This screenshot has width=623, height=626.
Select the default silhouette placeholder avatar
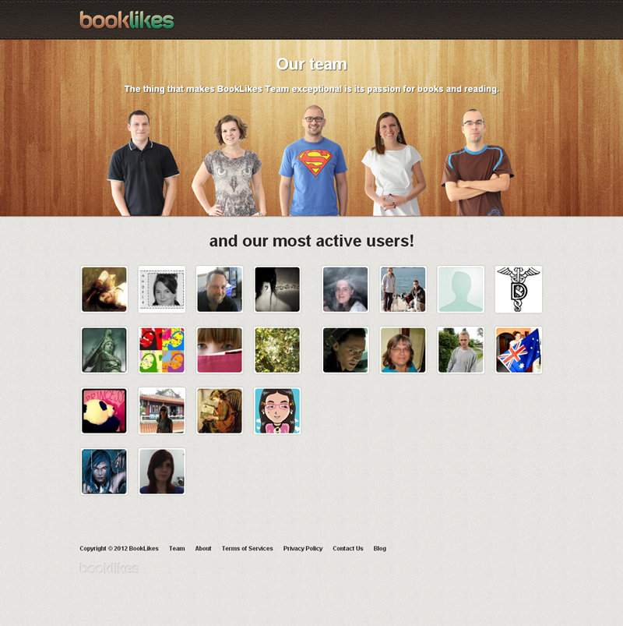click(461, 289)
